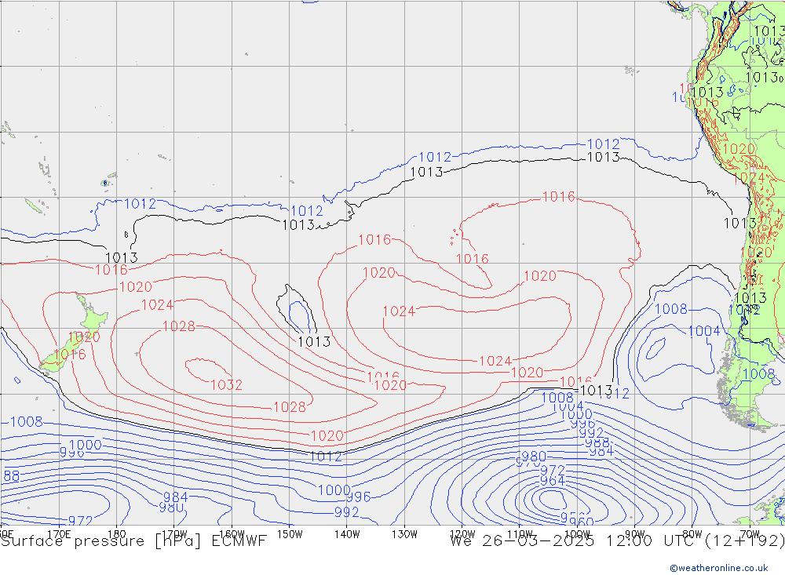Screen dimensions: 785x575
Task: Click the 170E longitude axis label
Action: point(59,534)
